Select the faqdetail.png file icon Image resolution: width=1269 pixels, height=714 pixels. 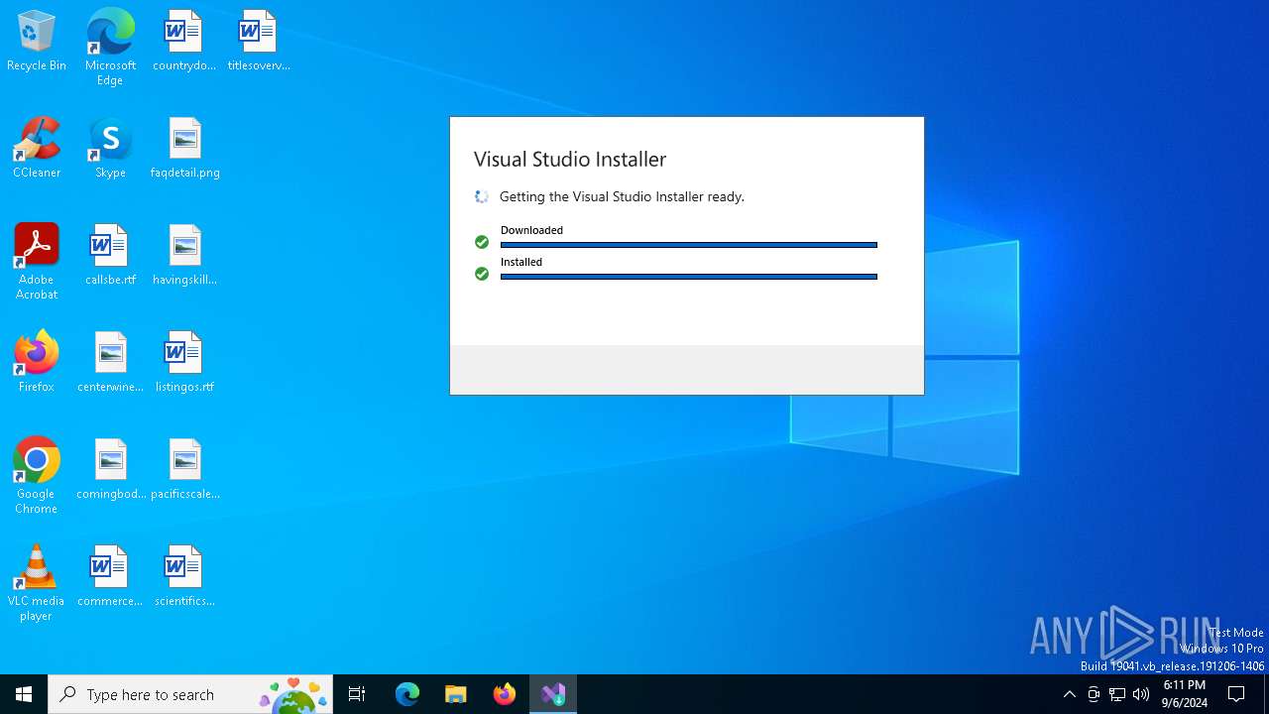pos(184,148)
